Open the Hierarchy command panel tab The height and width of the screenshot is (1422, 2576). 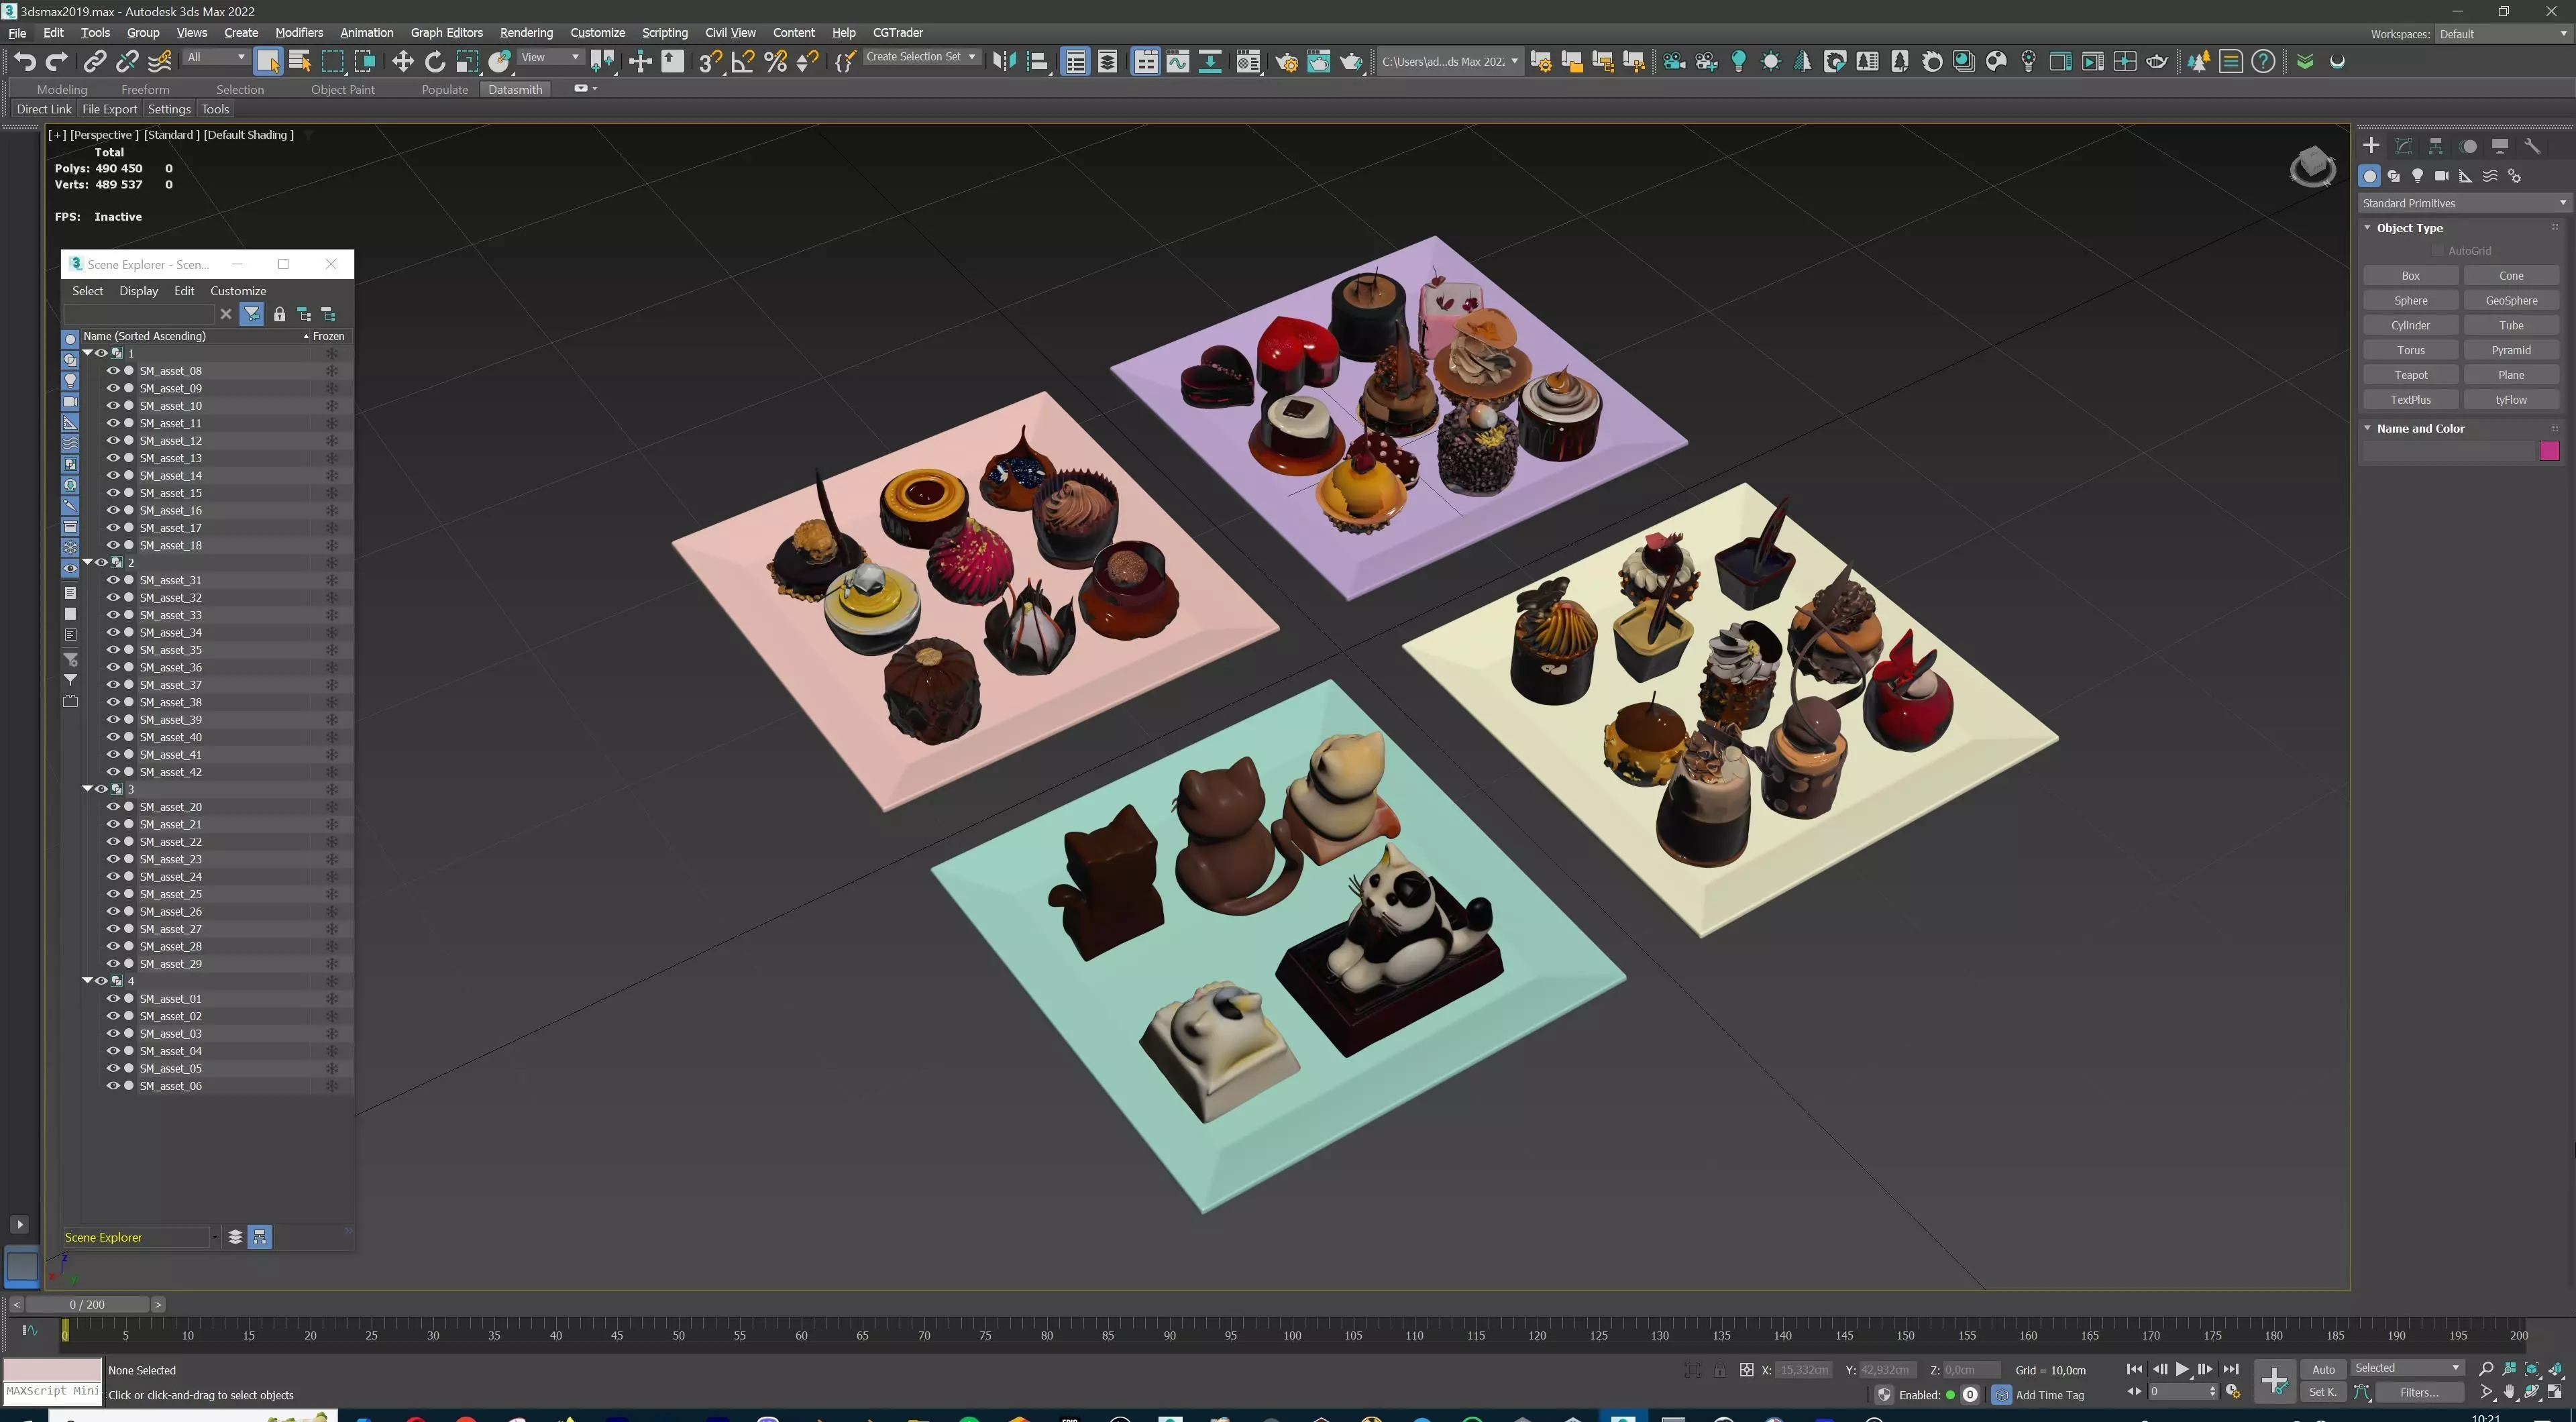[2436, 146]
